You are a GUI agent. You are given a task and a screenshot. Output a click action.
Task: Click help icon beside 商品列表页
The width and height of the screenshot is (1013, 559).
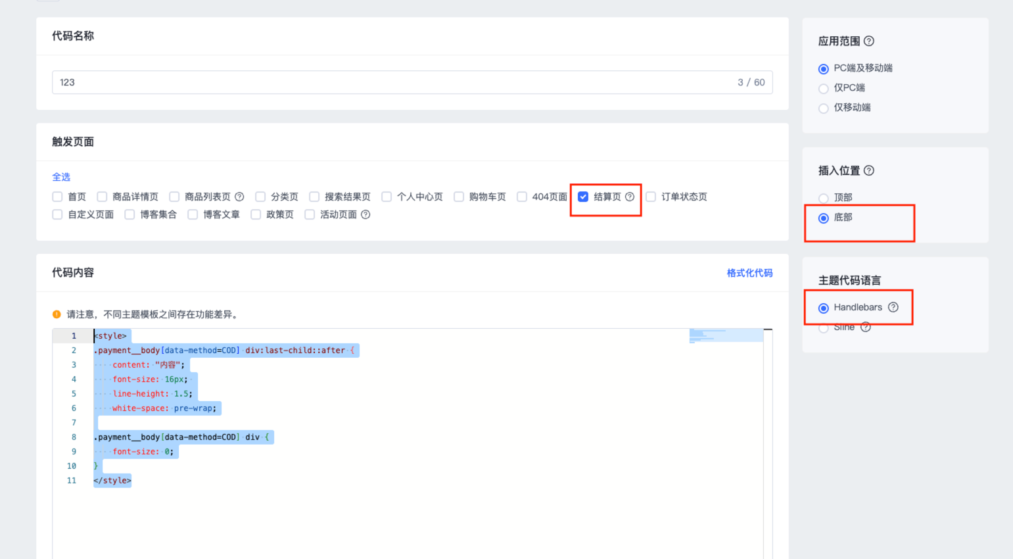pos(239,197)
